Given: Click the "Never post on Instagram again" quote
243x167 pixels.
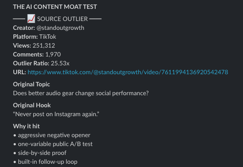Looking at the screenshot, I should (x=56, y=114).
